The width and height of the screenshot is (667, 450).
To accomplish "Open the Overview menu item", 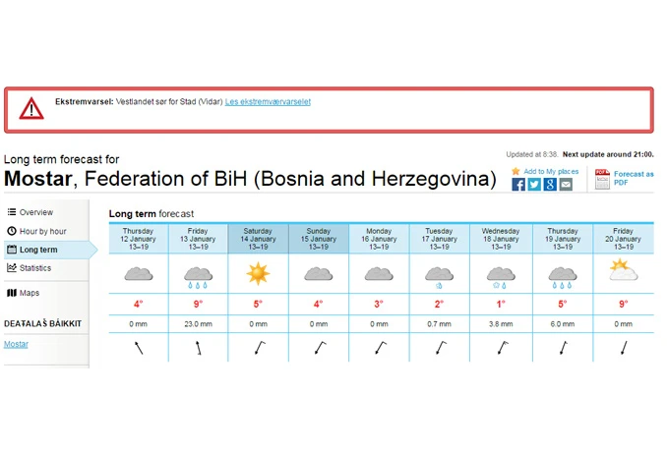I will click(x=36, y=212).
